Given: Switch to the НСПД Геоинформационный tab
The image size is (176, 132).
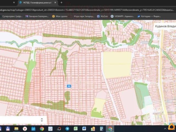Looking at the screenshot, I should pyautogui.click(x=38, y=3).
